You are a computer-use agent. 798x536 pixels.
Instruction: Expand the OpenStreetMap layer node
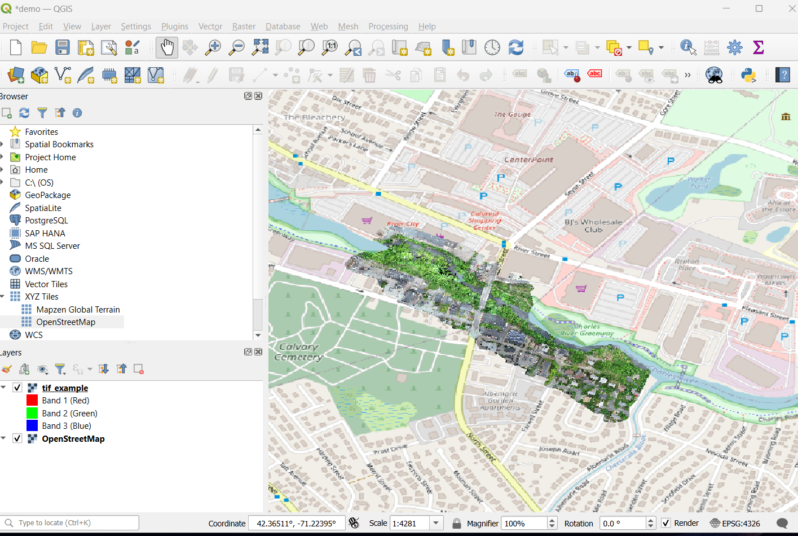pos(3,438)
